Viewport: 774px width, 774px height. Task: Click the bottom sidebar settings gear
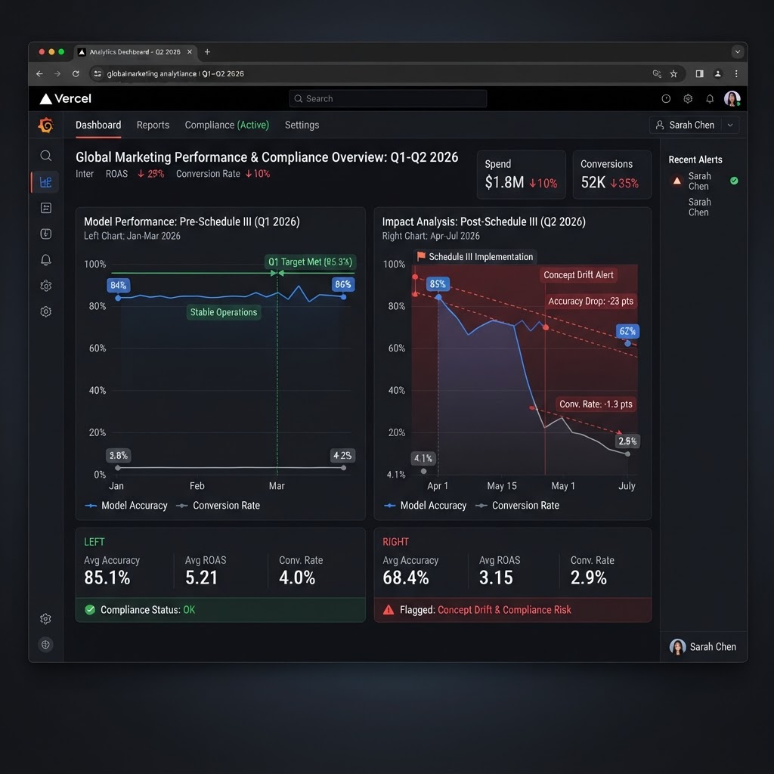[45, 618]
